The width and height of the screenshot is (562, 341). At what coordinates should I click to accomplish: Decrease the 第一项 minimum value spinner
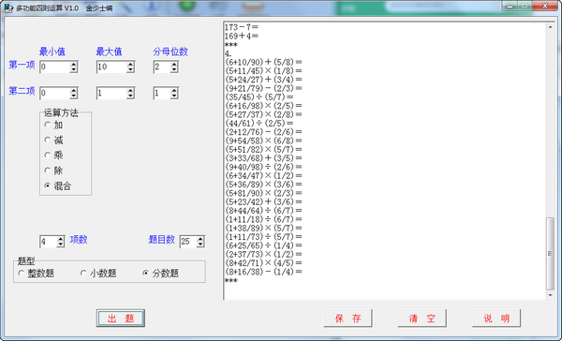click(73, 69)
